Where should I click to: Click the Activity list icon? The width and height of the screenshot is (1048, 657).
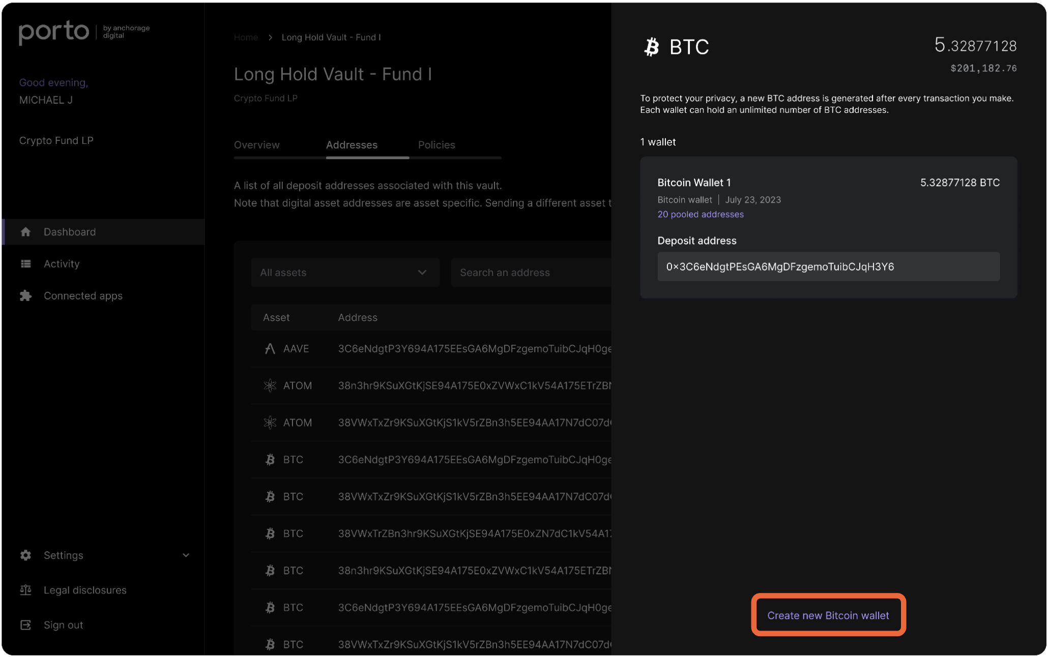[x=25, y=263]
